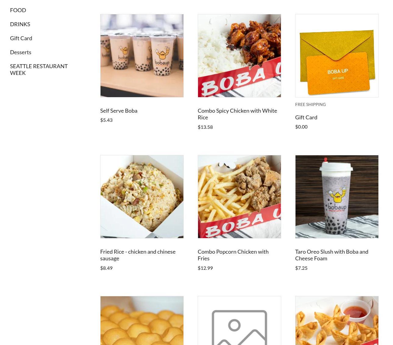
Task: Open the Fried Rice product image
Action: 142,197
